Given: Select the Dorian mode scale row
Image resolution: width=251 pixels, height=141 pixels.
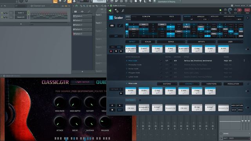Looking at the screenshot, I should pyautogui.click(x=133, y=69).
